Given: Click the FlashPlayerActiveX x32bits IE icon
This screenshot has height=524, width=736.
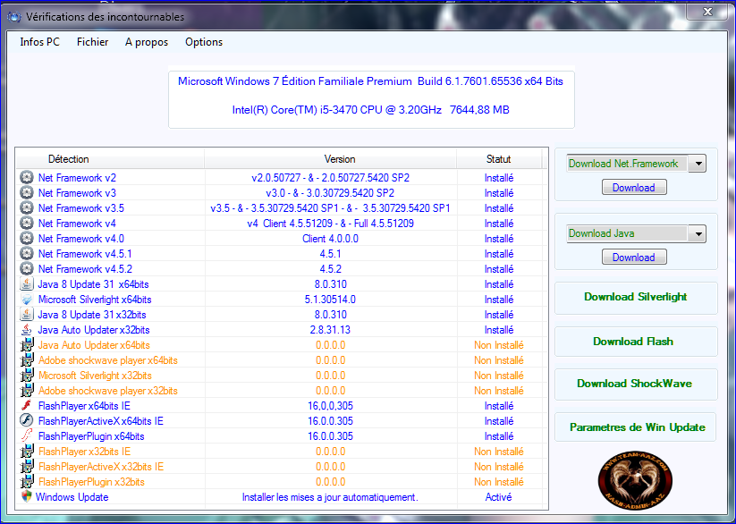Looking at the screenshot, I should click(x=27, y=466).
